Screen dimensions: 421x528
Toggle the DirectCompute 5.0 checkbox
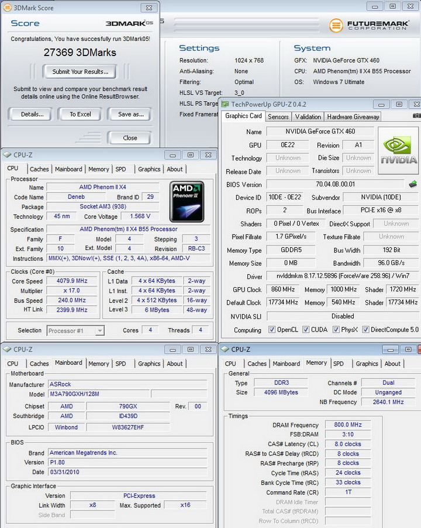365,329
